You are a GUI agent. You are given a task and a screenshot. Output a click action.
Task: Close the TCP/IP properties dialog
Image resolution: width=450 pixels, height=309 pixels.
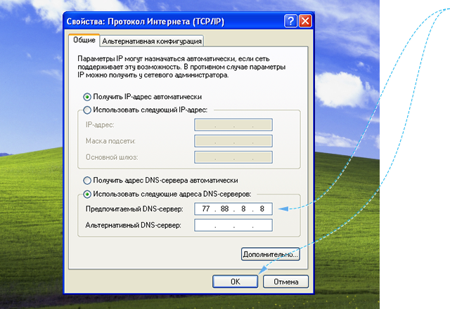305,21
